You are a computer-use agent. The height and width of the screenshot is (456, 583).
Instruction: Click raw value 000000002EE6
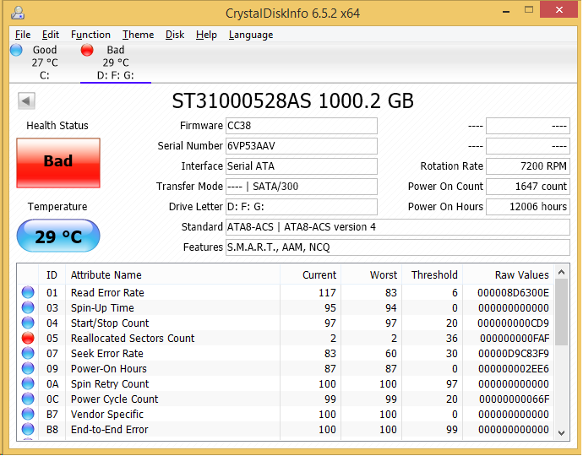[514, 369]
